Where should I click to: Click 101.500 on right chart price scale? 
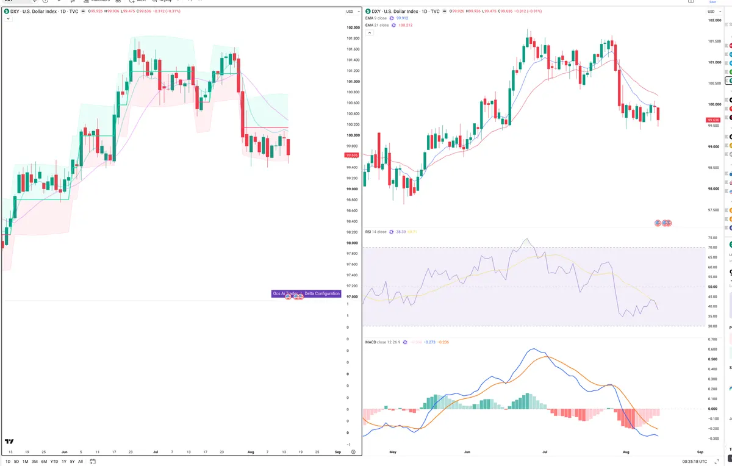coord(713,41)
